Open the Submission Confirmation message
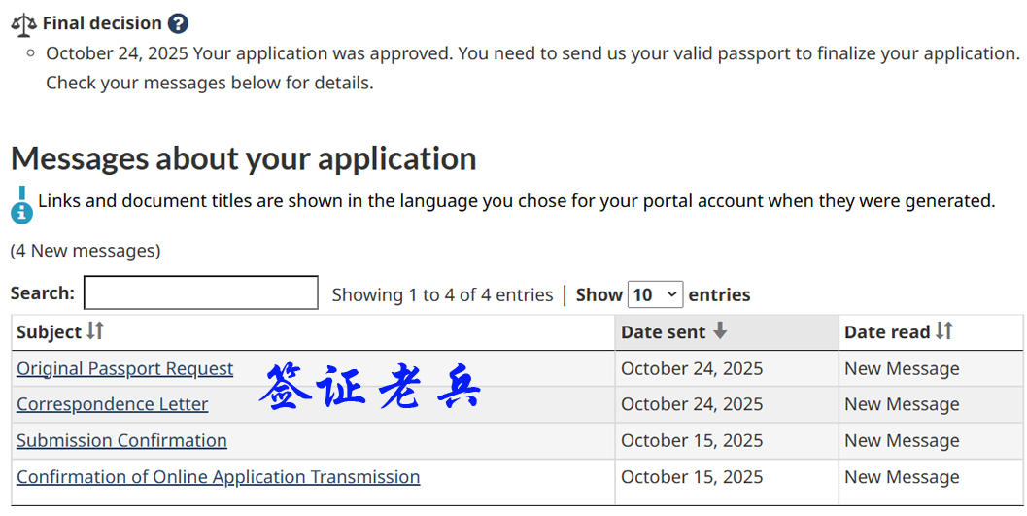This screenshot has width=1027, height=516. point(121,440)
